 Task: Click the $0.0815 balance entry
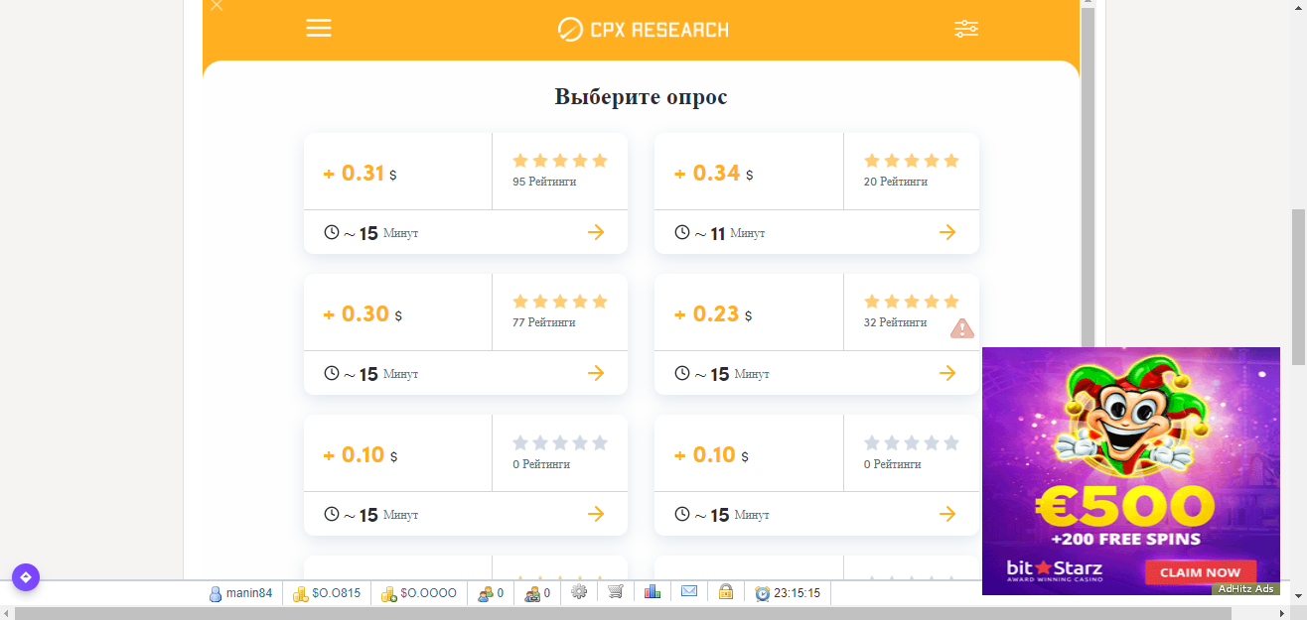(x=327, y=593)
